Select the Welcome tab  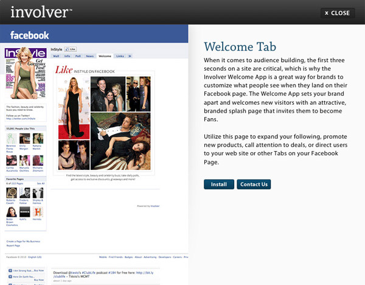coord(105,56)
